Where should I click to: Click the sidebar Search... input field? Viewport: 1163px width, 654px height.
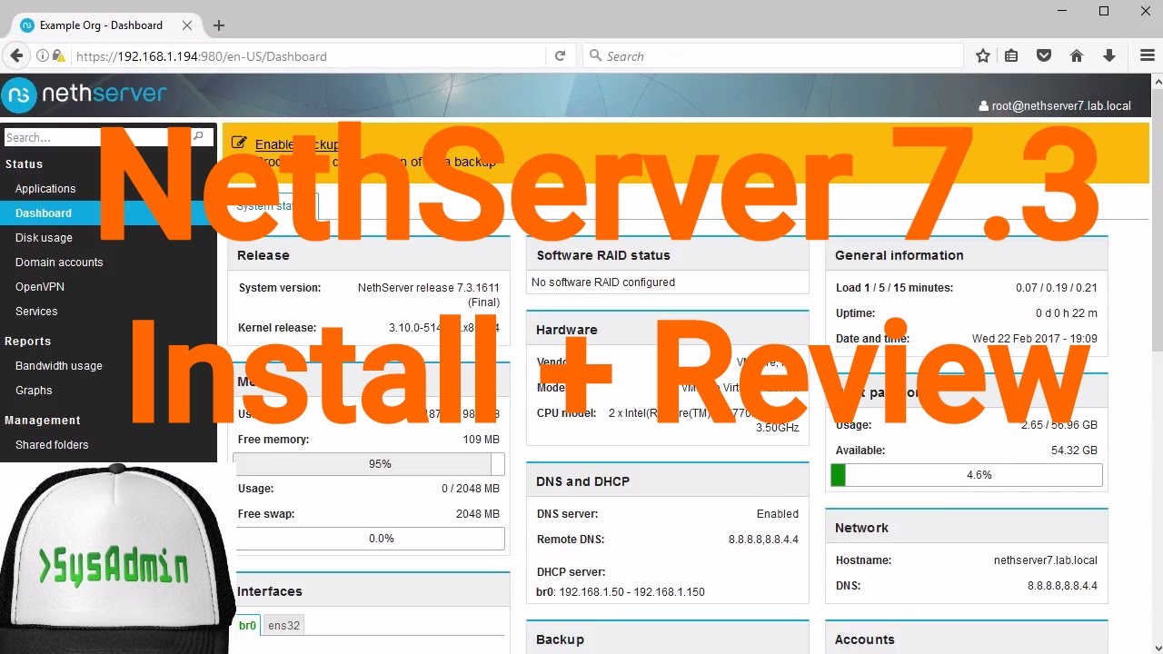click(97, 137)
